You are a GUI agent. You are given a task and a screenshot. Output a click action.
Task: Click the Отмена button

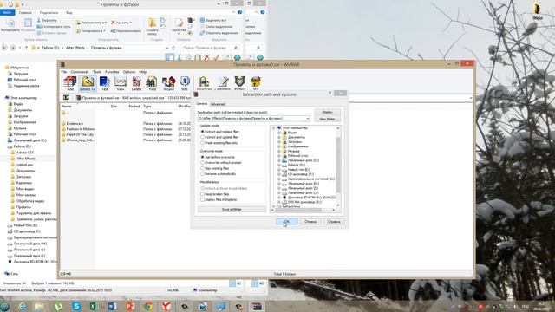point(310,222)
